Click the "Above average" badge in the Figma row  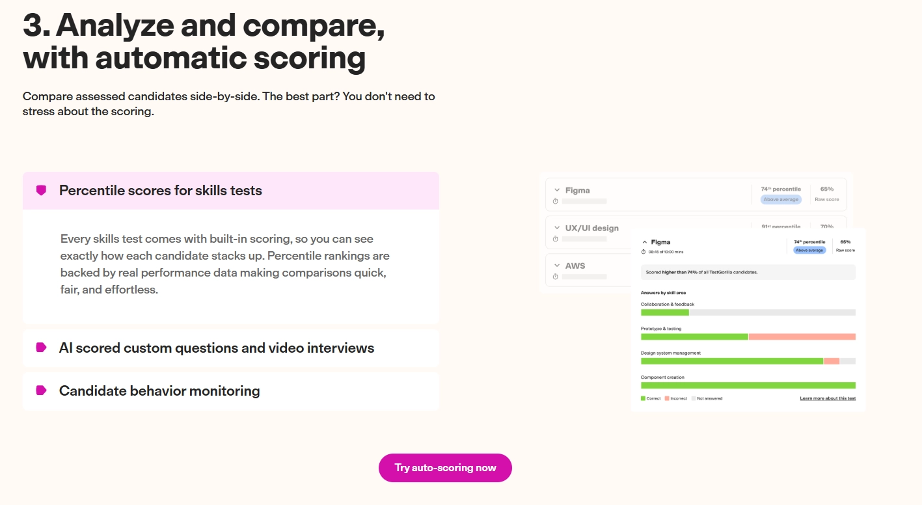pos(780,199)
